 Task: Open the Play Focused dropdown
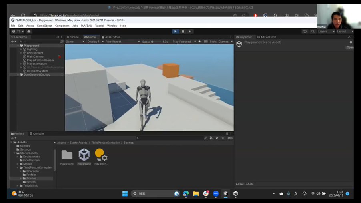pos(184,42)
